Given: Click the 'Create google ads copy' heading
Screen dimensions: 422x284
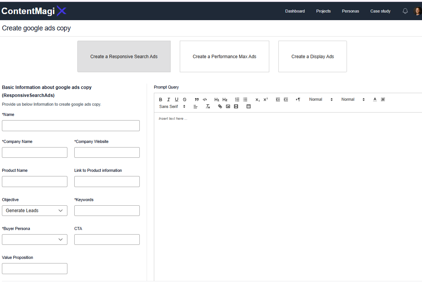Looking at the screenshot, I should pos(36,28).
